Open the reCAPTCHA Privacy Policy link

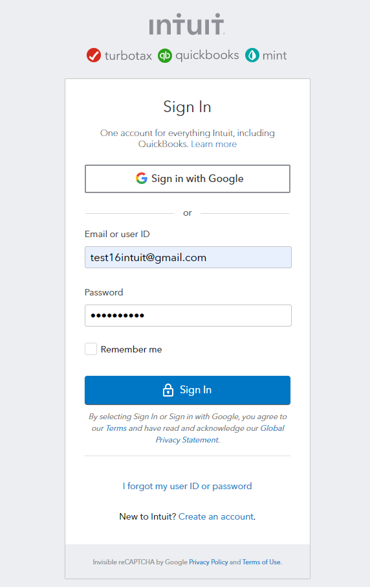208,562
